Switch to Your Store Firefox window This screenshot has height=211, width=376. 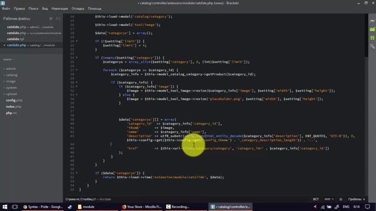point(142,207)
